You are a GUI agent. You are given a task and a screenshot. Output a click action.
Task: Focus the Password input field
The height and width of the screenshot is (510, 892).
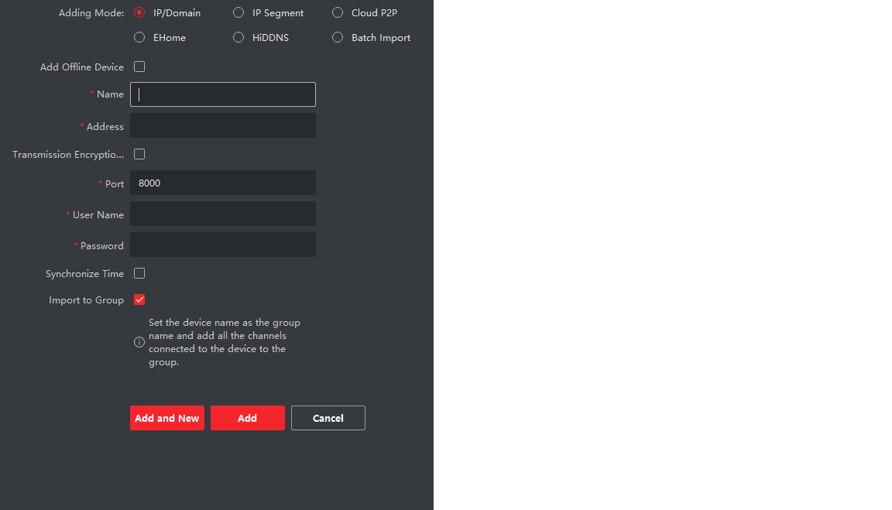click(223, 245)
